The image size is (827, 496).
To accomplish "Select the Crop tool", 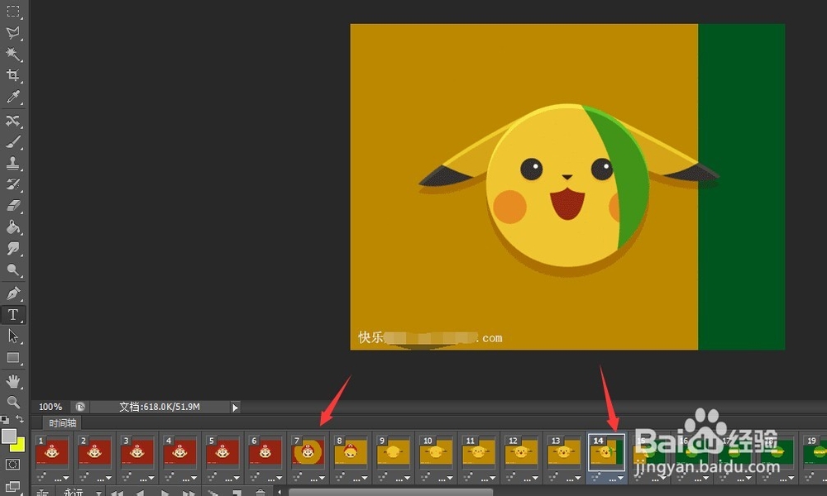I will coord(13,75).
